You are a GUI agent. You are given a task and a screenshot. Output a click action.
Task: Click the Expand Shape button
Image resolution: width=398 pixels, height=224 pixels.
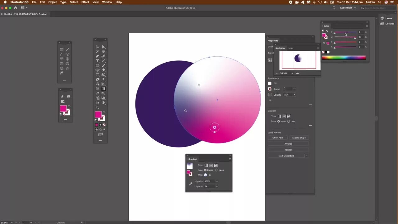[299, 138]
